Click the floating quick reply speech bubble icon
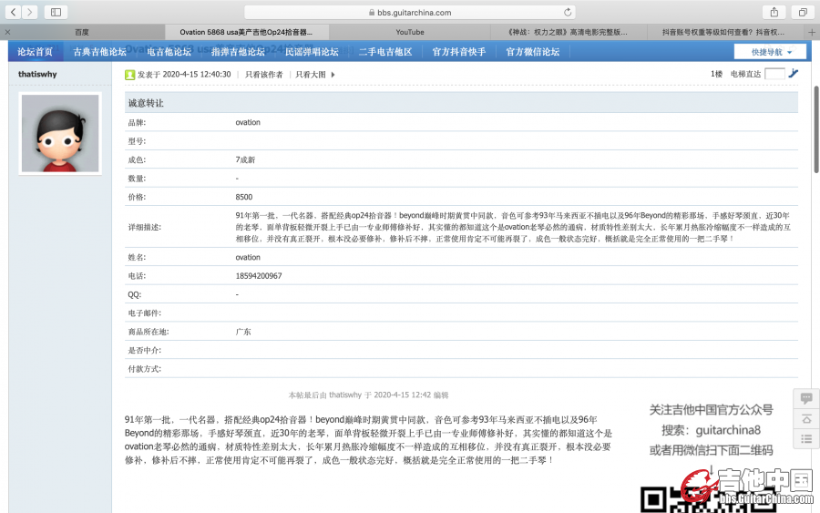Image resolution: width=820 pixels, height=513 pixels. pyautogui.click(x=805, y=398)
